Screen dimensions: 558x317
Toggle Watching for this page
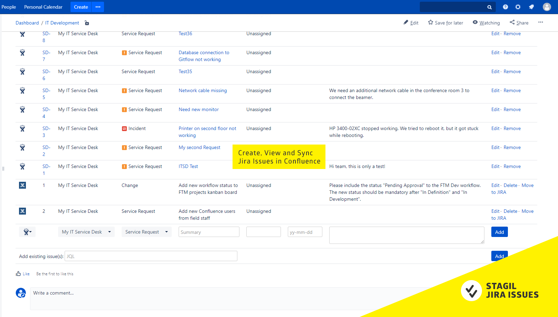[486, 23]
